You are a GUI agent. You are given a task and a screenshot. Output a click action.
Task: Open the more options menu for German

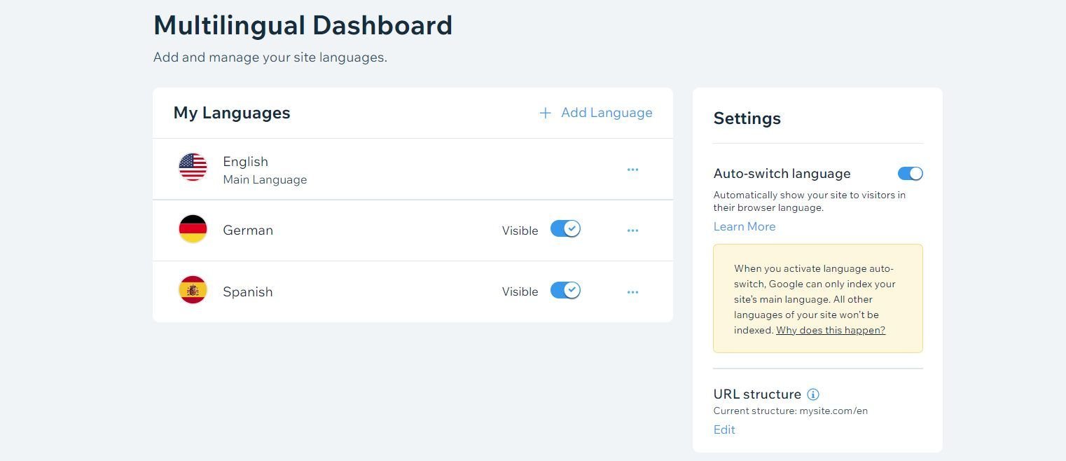click(632, 230)
